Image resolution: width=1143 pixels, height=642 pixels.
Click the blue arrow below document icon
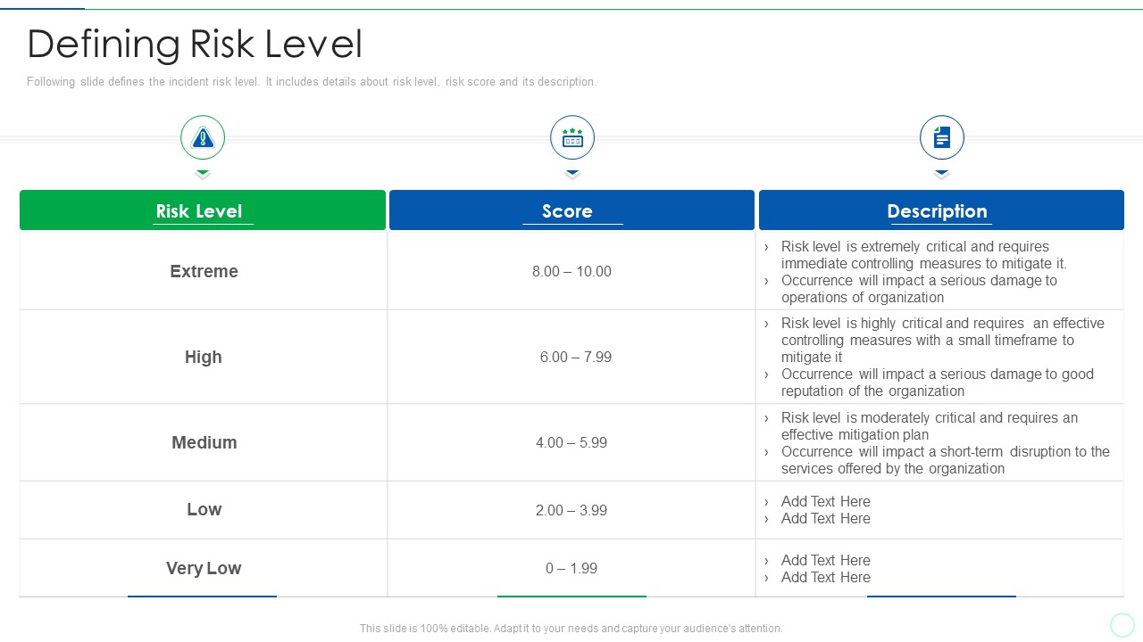(x=942, y=174)
